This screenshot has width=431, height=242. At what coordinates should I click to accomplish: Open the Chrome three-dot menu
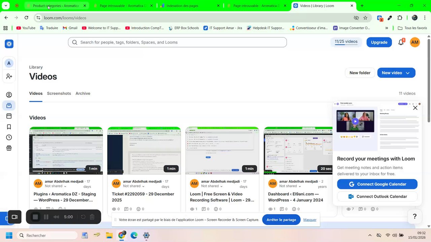pyautogui.click(x=425, y=18)
